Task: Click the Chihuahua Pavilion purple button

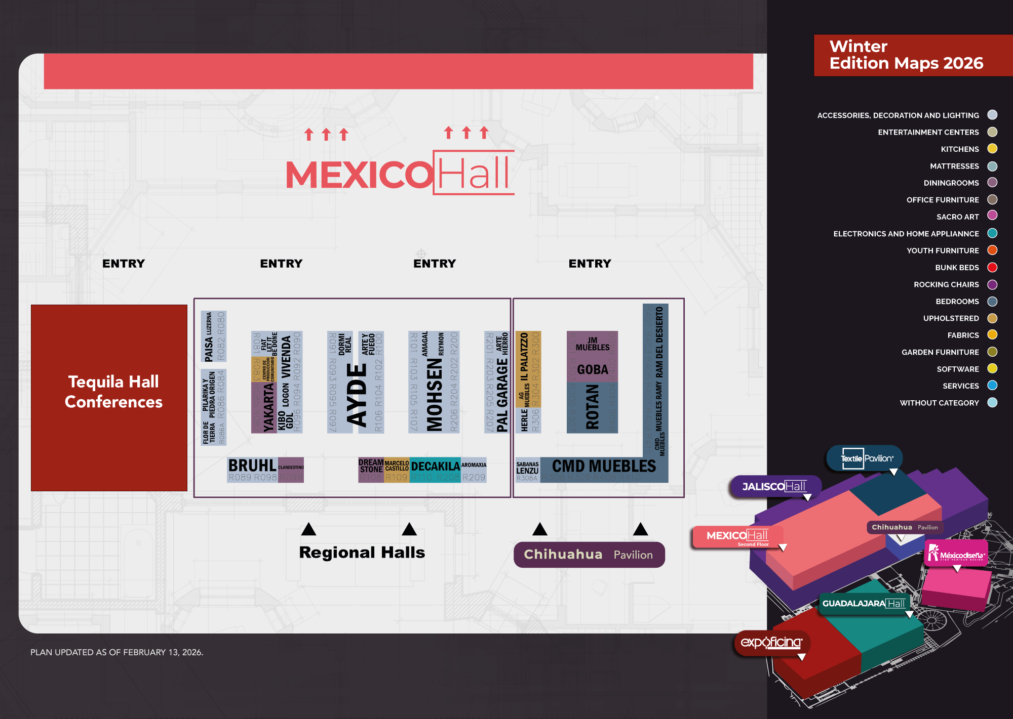Action: (x=589, y=555)
